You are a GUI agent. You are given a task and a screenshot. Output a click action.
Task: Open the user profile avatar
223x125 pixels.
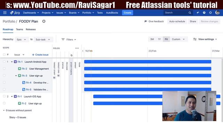coord(217,13)
